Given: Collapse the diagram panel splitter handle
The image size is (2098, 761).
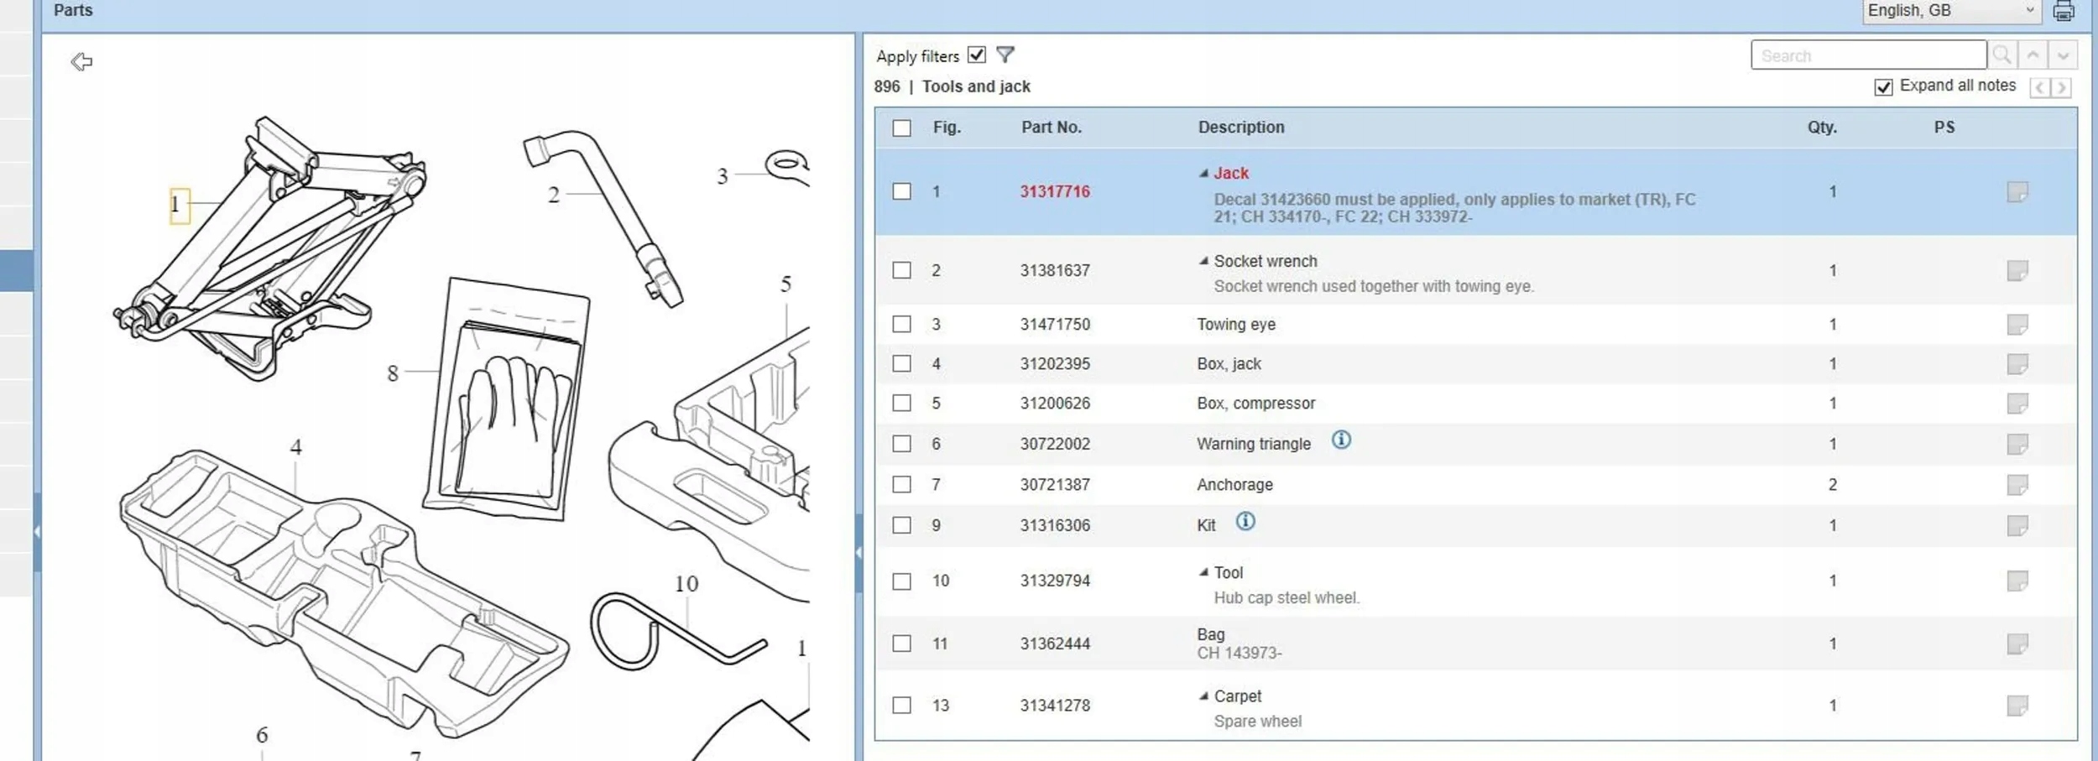Looking at the screenshot, I should pos(859,553).
